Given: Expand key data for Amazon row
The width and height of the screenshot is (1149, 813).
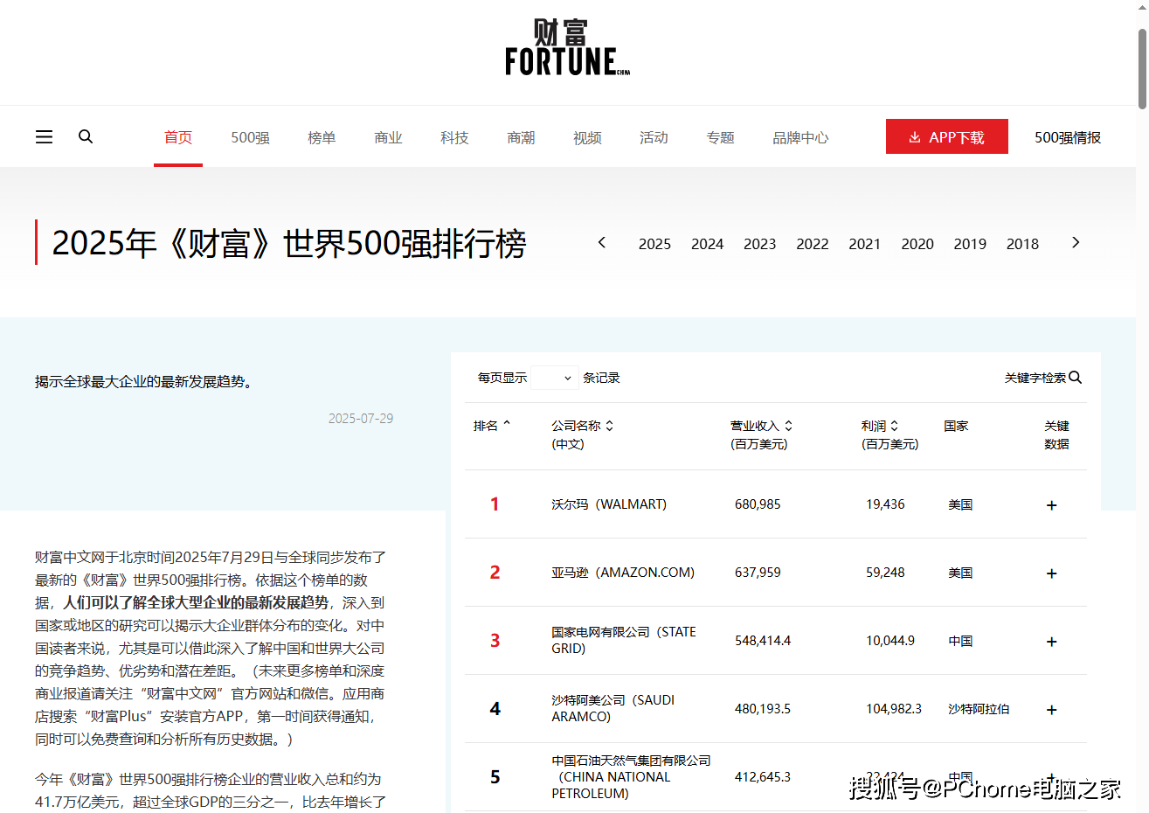Looking at the screenshot, I should 1052,573.
